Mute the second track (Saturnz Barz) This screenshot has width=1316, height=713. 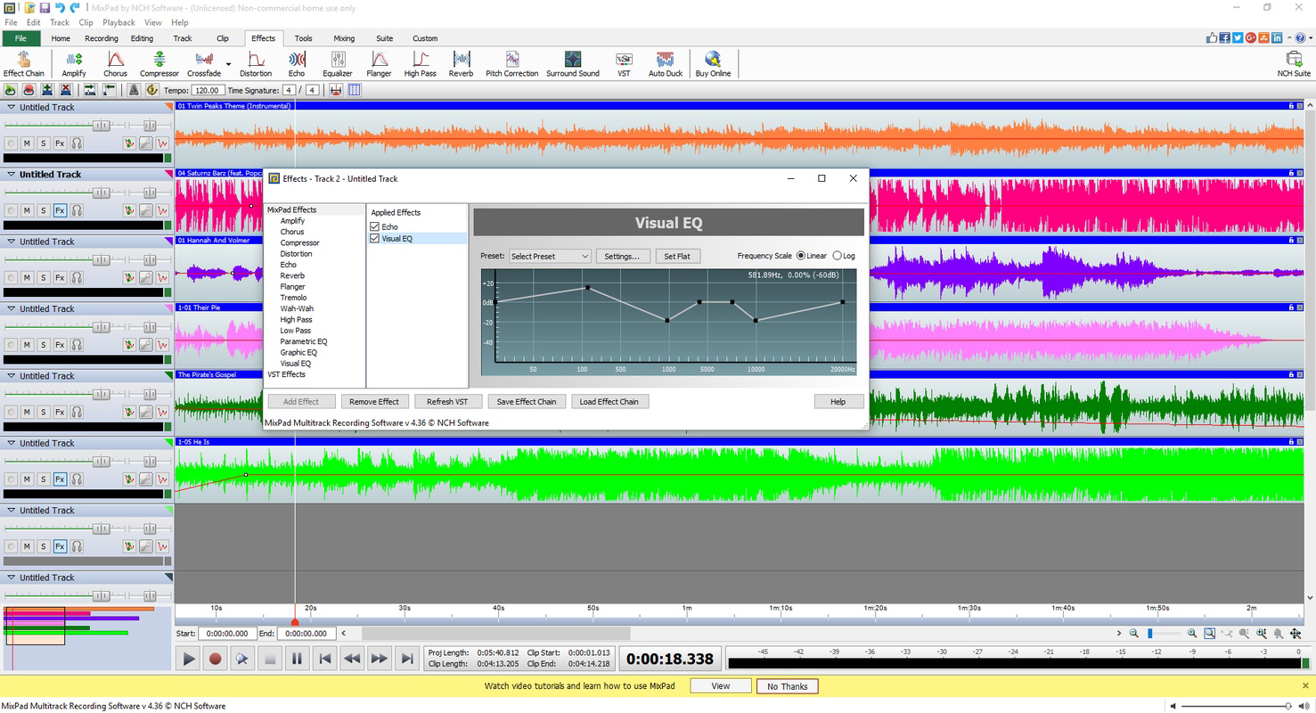27,210
